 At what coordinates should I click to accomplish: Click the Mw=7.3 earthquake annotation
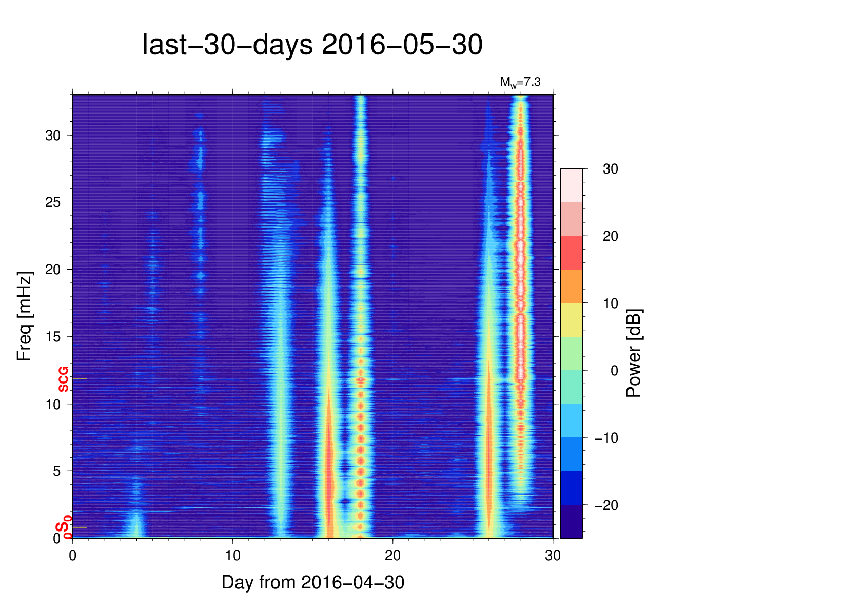tap(520, 82)
